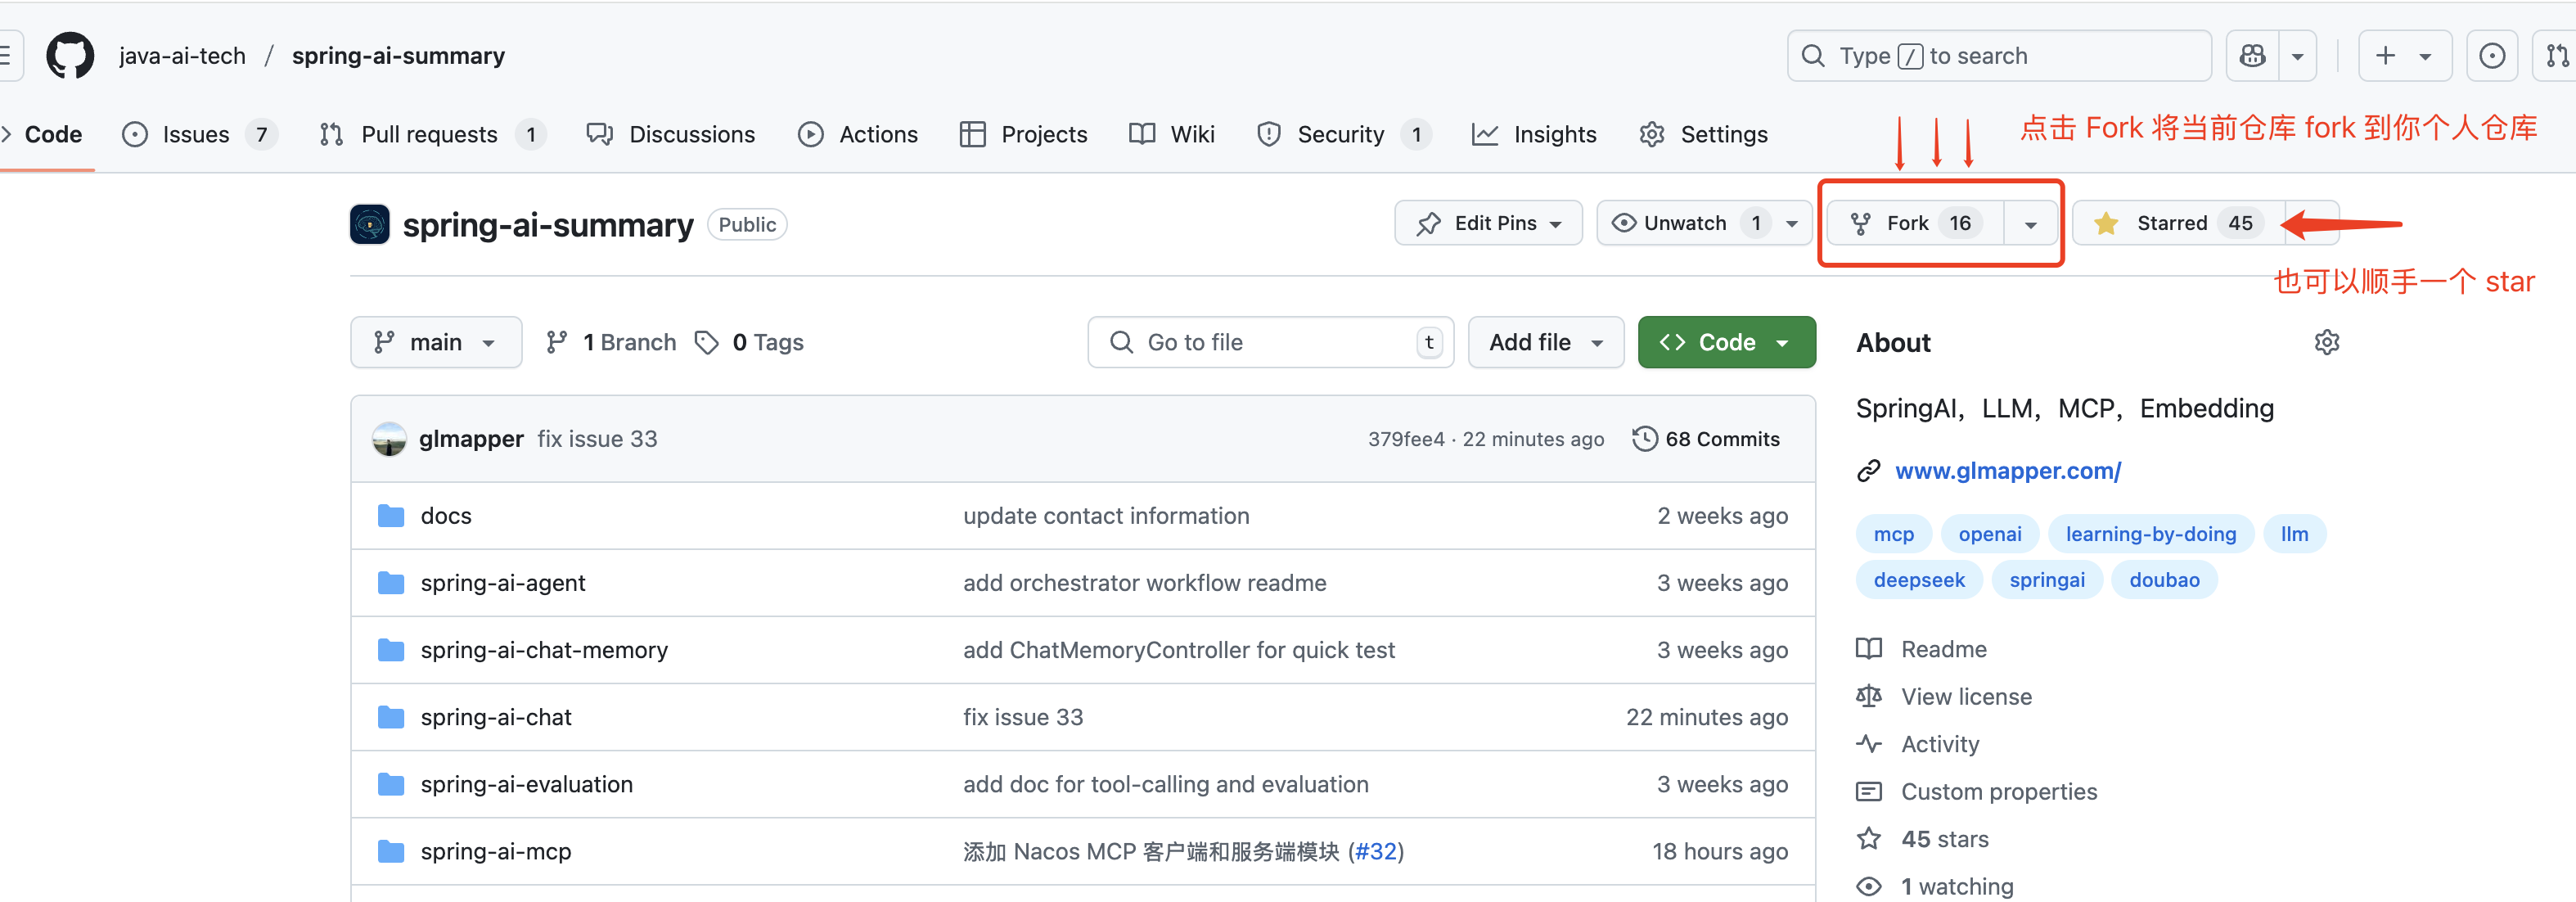
Task: Open the Copilot chat icon
Action: tap(2252, 56)
